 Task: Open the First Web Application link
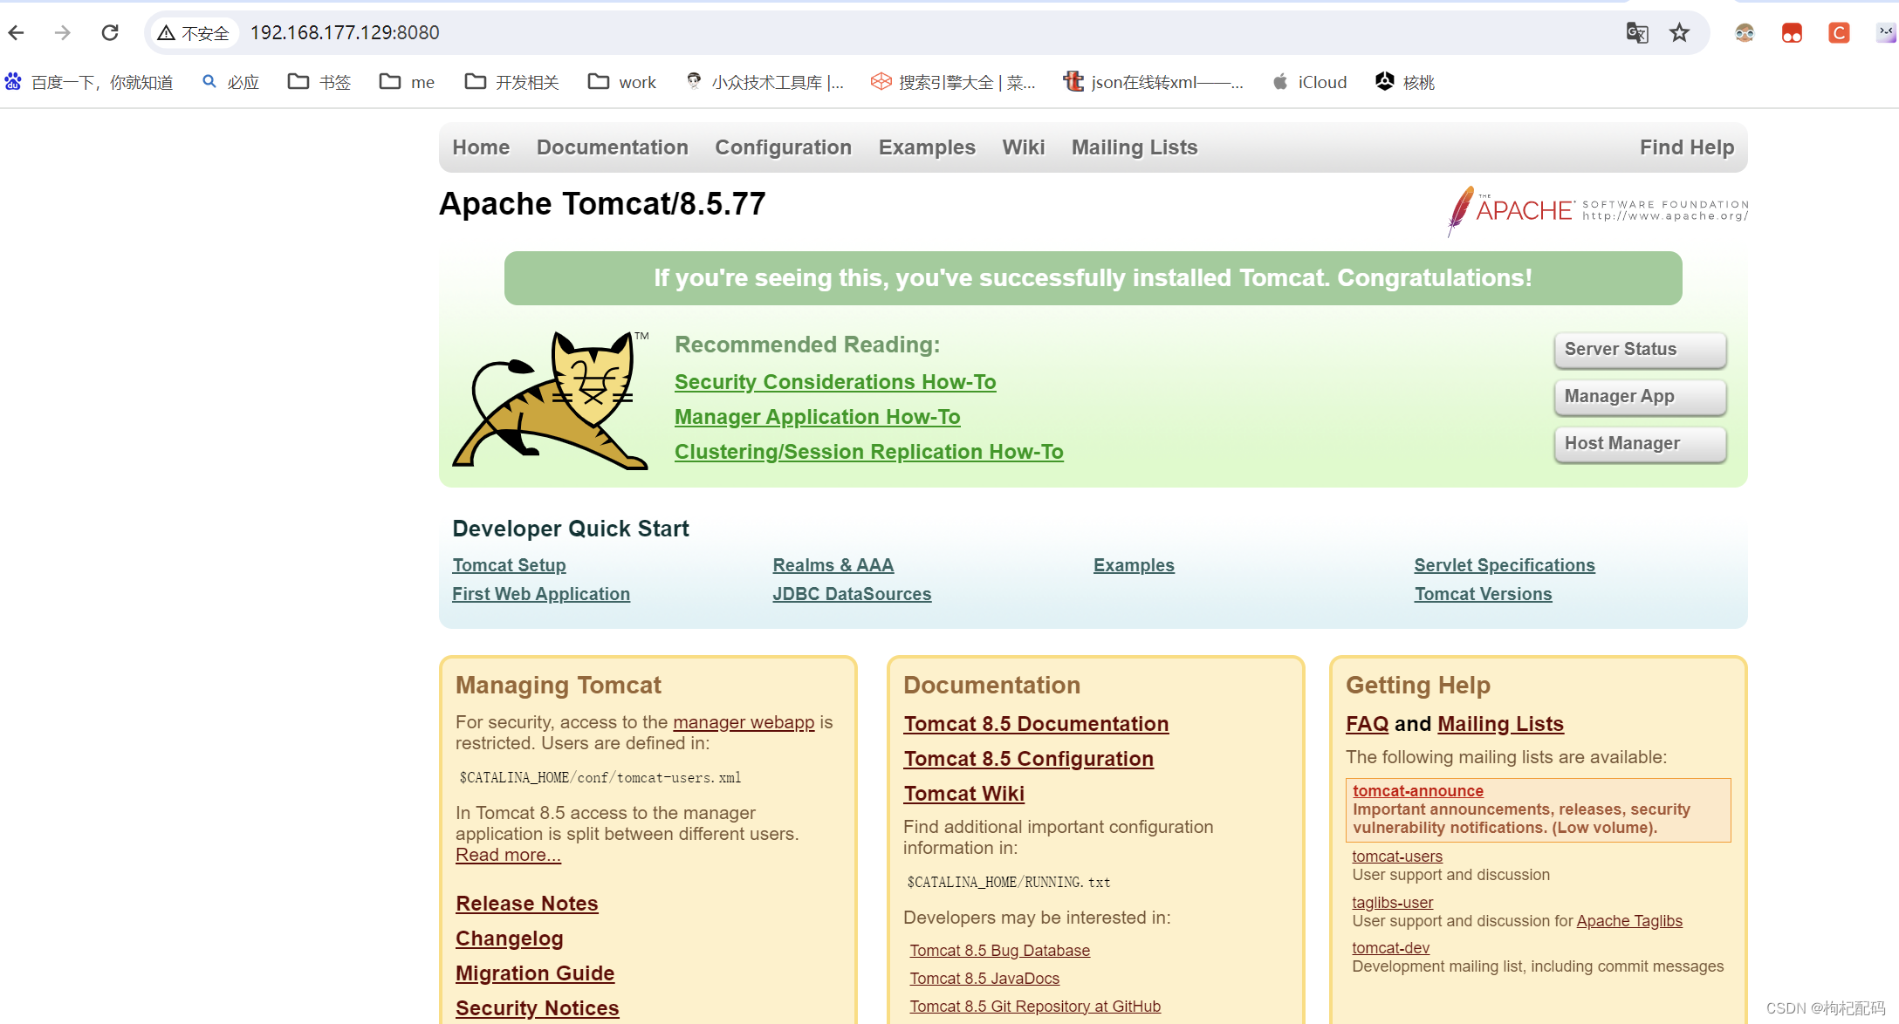point(541,594)
